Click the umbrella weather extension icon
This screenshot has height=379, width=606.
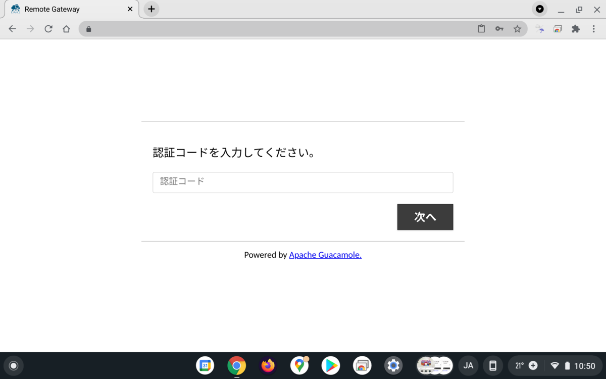tap(540, 29)
